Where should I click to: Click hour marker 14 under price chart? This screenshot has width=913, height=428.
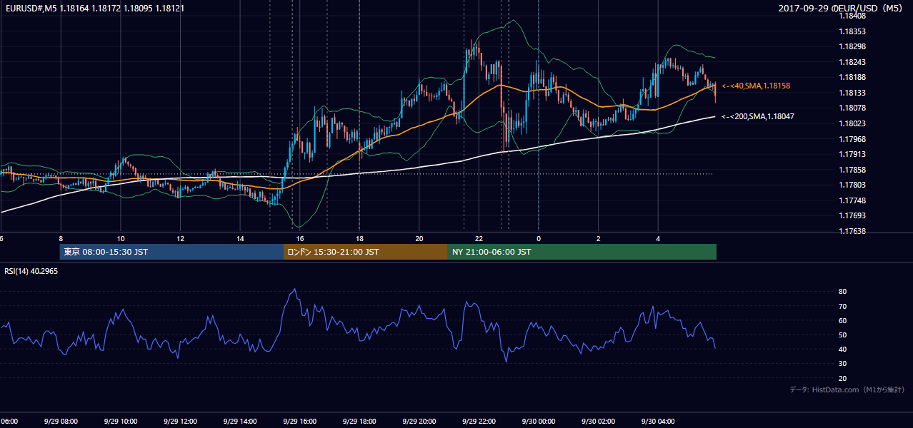240,239
